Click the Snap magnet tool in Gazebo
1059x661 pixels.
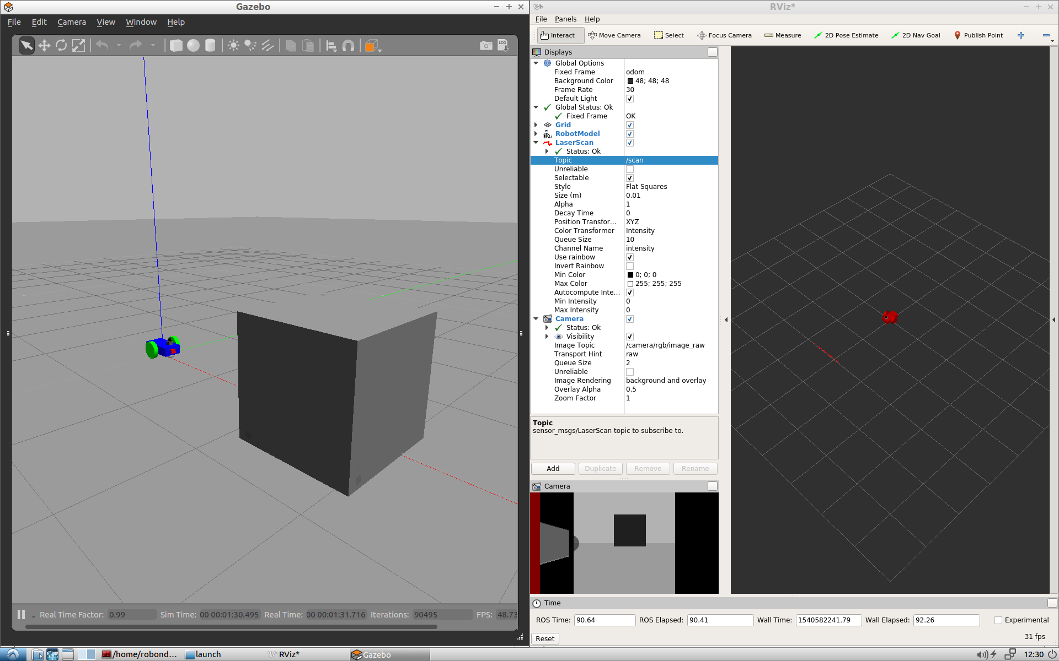pyautogui.click(x=348, y=46)
